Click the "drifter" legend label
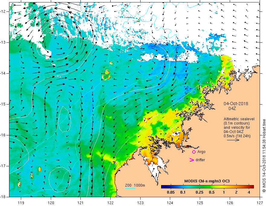Viewport: 266px width, 206px height. pos(200,160)
